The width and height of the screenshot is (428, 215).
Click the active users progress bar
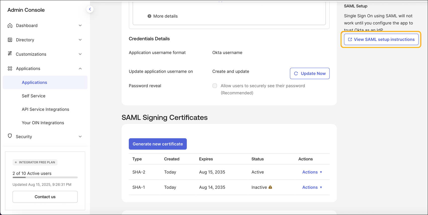pyautogui.click(x=45, y=177)
